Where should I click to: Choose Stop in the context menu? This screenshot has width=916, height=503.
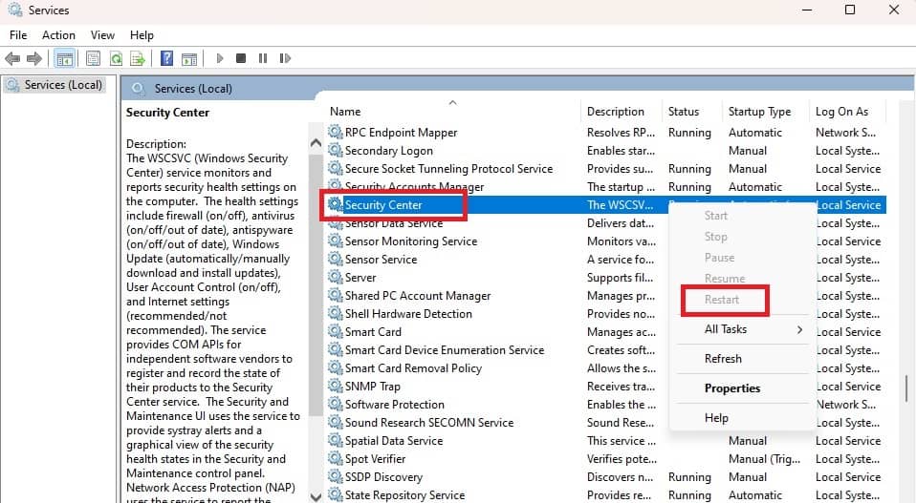click(715, 237)
